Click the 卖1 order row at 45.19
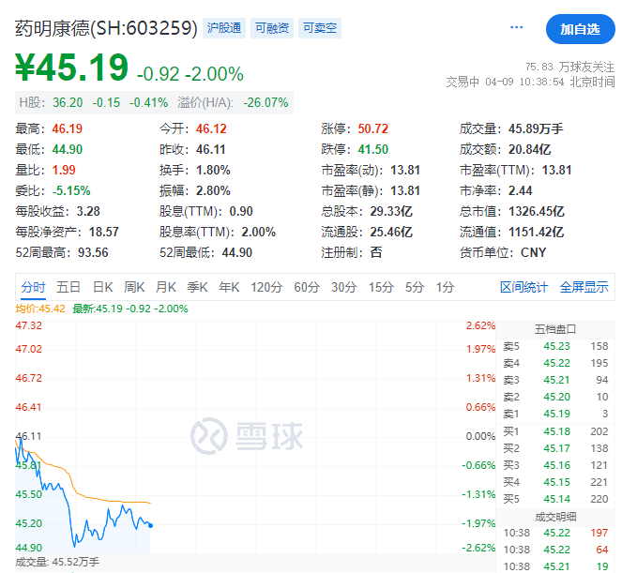The image size is (637, 573). click(x=555, y=414)
